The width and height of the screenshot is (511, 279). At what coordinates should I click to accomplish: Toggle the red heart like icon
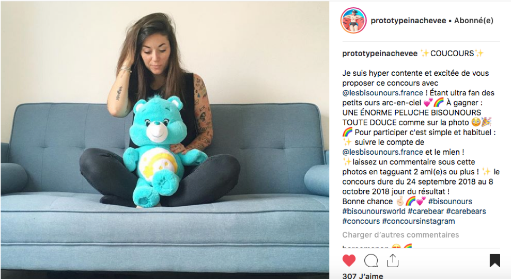pyautogui.click(x=349, y=260)
